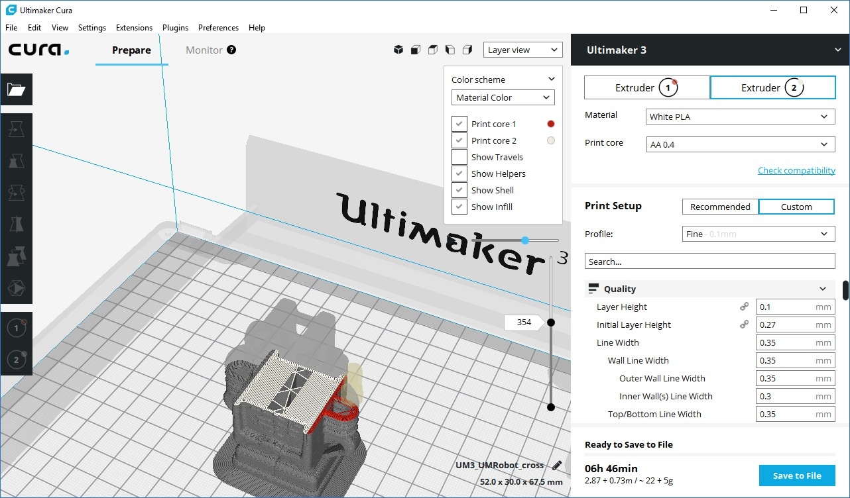850x498 pixels.
Task: Click the red Print core 1 swatch
Action: 550,124
